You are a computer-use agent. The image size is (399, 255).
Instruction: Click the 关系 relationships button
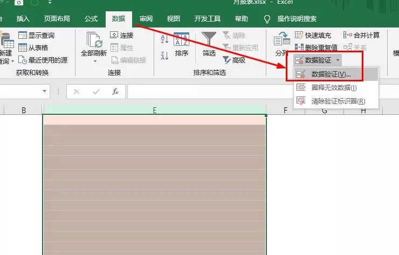tap(355, 47)
